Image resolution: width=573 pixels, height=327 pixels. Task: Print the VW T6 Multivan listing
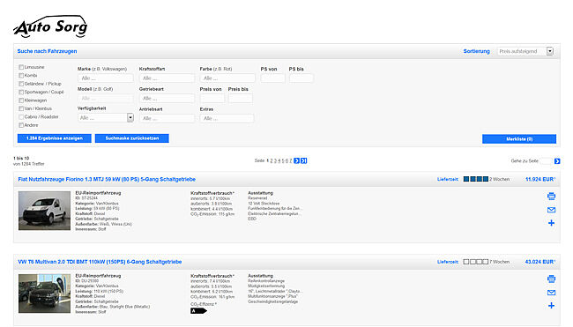coord(552,279)
